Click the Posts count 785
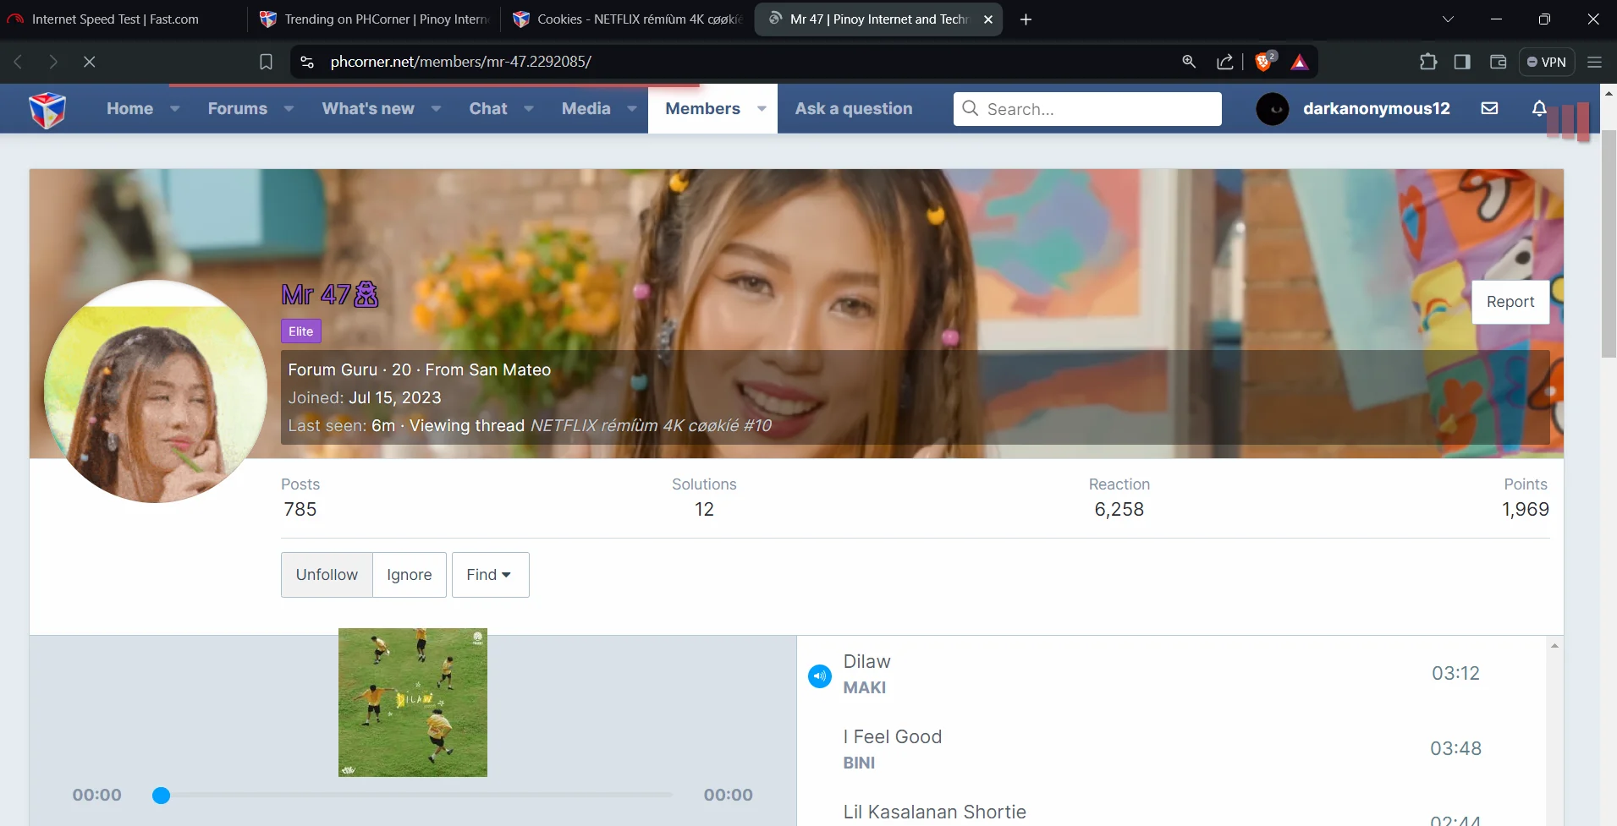This screenshot has height=826, width=1617. tap(300, 509)
